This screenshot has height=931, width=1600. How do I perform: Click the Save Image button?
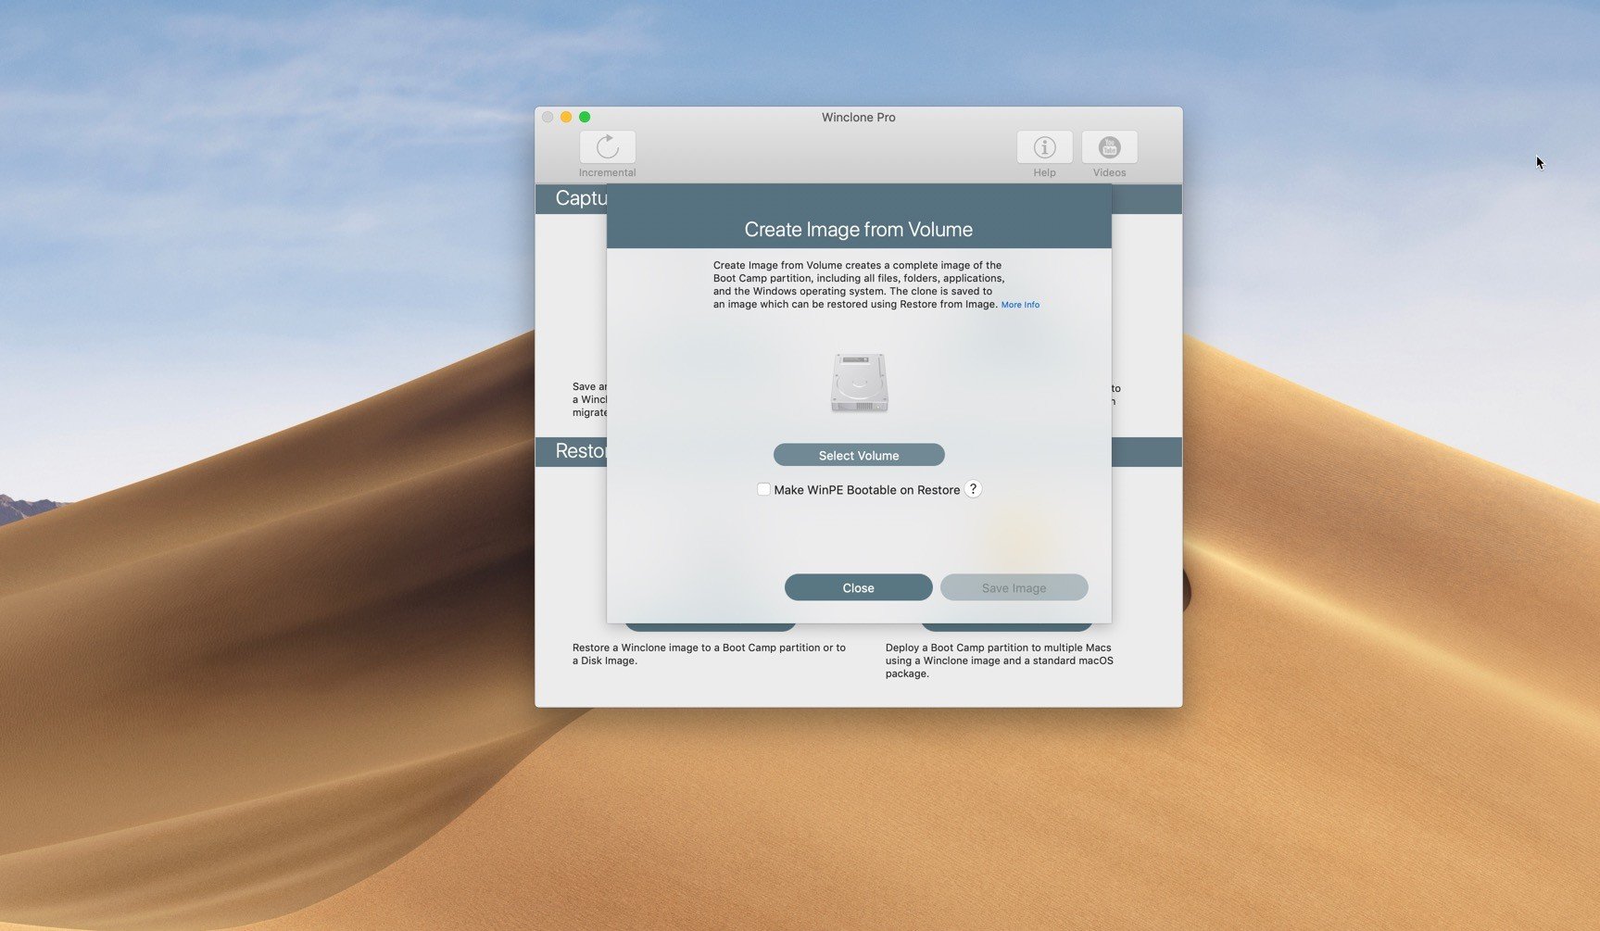[x=1014, y=587]
